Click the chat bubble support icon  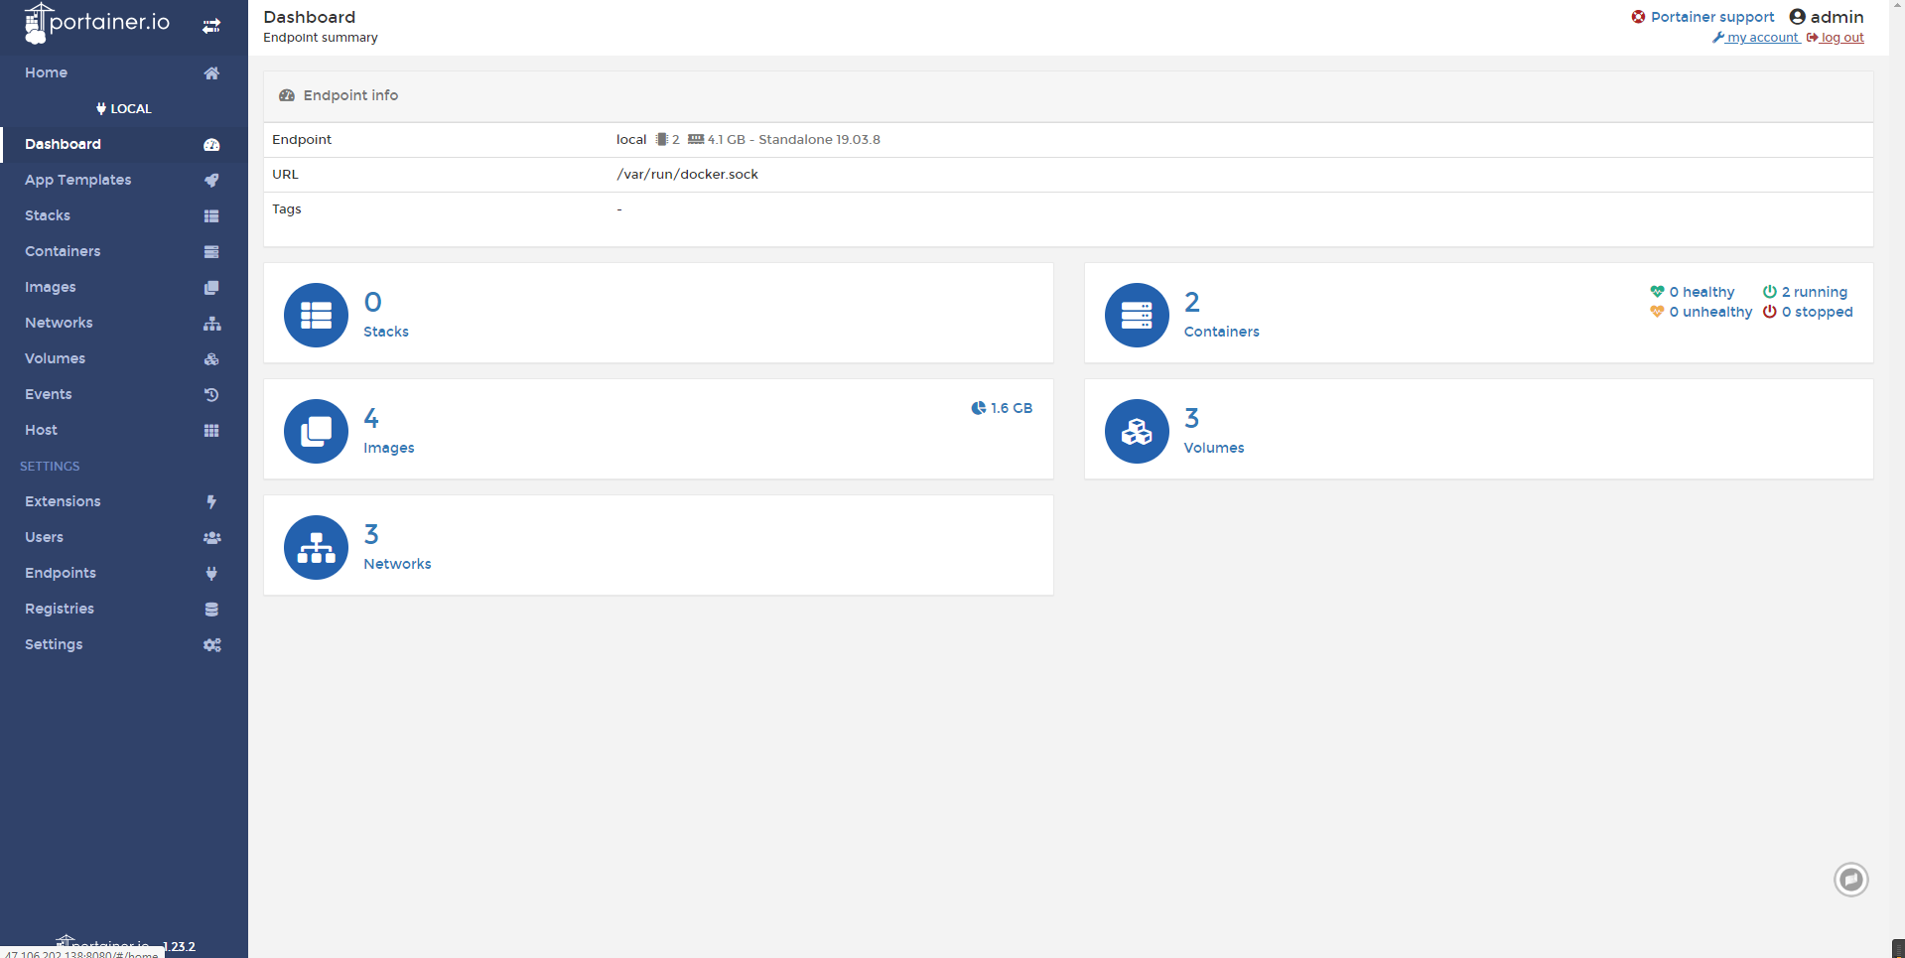point(1850,880)
